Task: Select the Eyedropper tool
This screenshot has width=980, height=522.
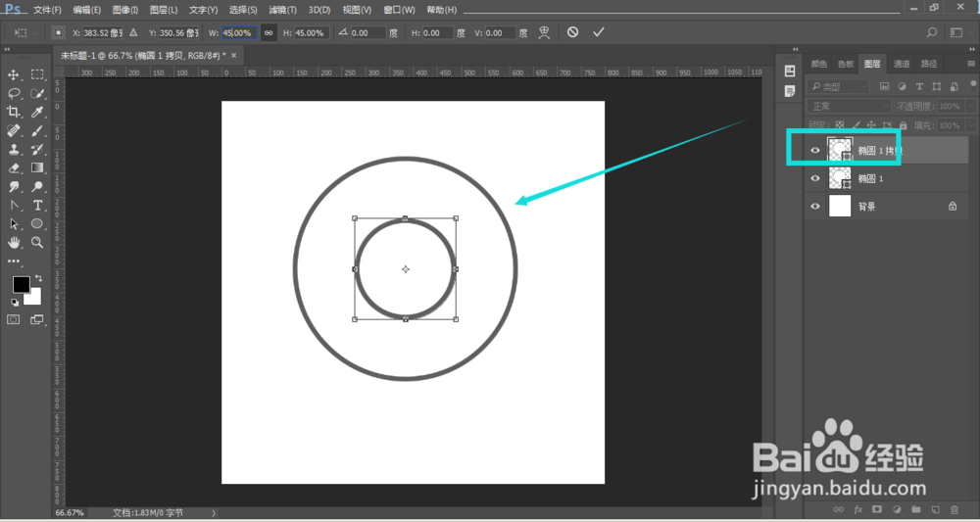Action: [x=37, y=113]
